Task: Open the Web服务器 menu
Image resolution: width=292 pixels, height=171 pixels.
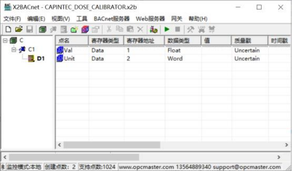Action: pyautogui.click(x=150, y=19)
